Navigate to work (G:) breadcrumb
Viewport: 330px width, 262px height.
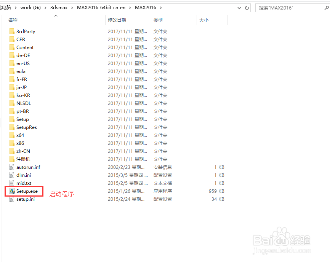(30, 8)
